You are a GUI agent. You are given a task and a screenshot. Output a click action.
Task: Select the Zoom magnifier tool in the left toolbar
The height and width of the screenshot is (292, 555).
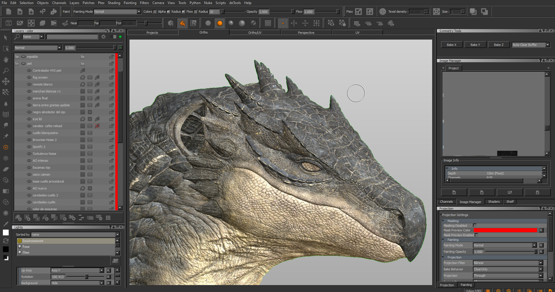pyautogui.click(x=6, y=70)
